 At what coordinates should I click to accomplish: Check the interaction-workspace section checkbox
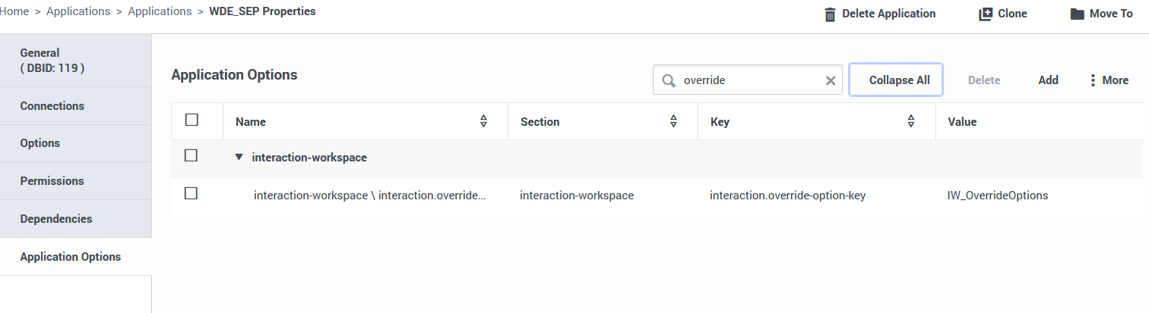coord(191,155)
